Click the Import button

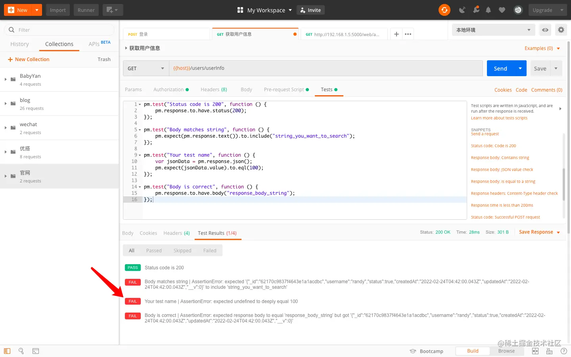pyautogui.click(x=58, y=10)
